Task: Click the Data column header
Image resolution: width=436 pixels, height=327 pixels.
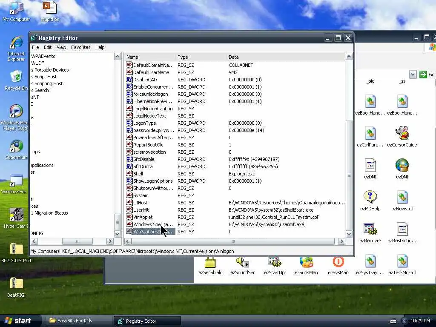Action: tap(286, 57)
